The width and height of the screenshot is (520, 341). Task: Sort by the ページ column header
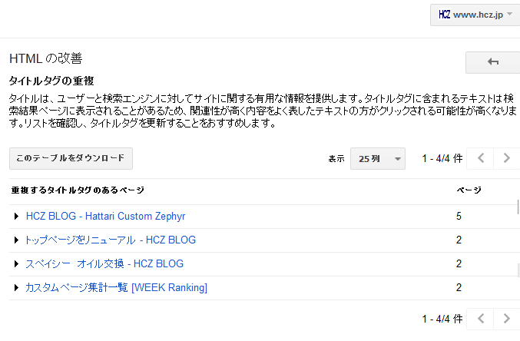tap(469, 190)
